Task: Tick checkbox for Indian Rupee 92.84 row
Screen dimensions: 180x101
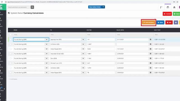Action: click(x=11, y=49)
